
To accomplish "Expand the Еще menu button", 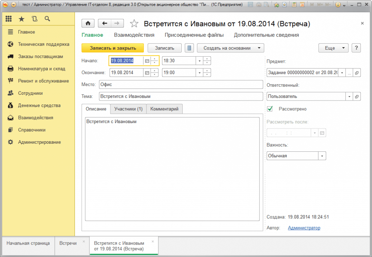I will pyautogui.click(x=333, y=48).
